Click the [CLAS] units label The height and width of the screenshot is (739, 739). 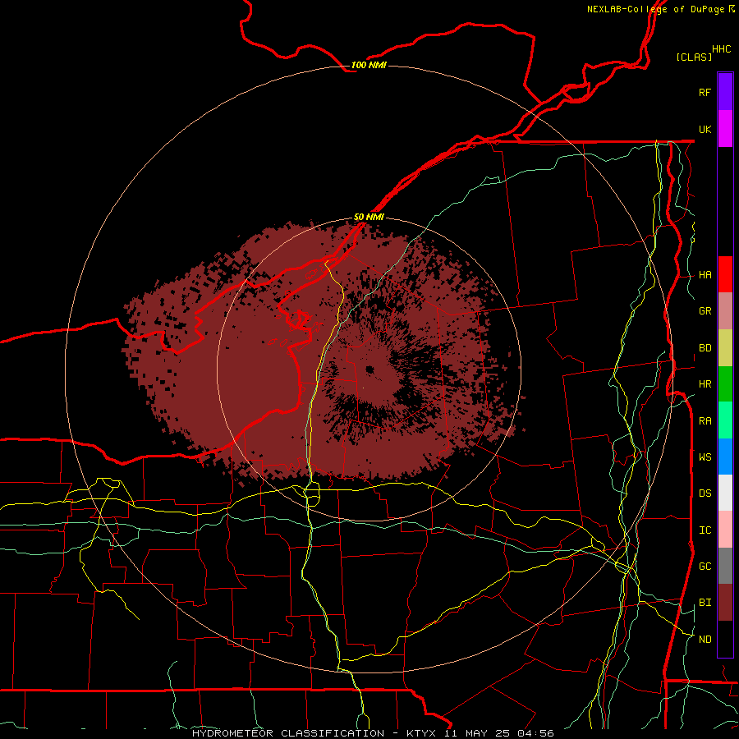point(694,57)
